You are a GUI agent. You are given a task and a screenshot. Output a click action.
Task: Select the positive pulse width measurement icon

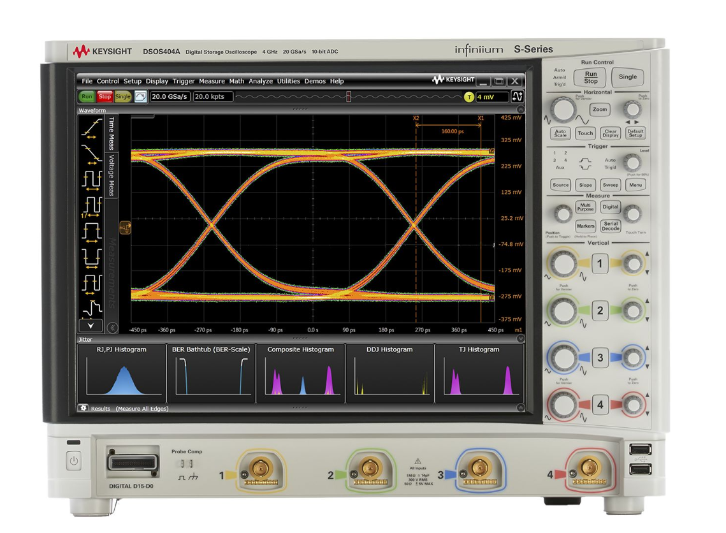(91, 231)
